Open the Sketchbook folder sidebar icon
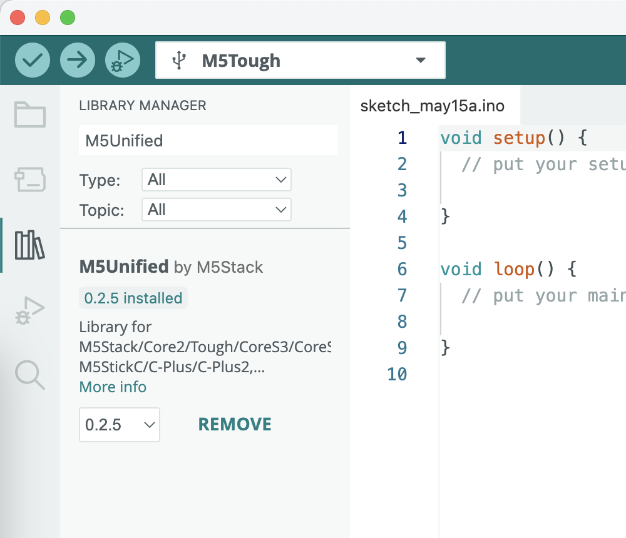 (x=30, y=115)
